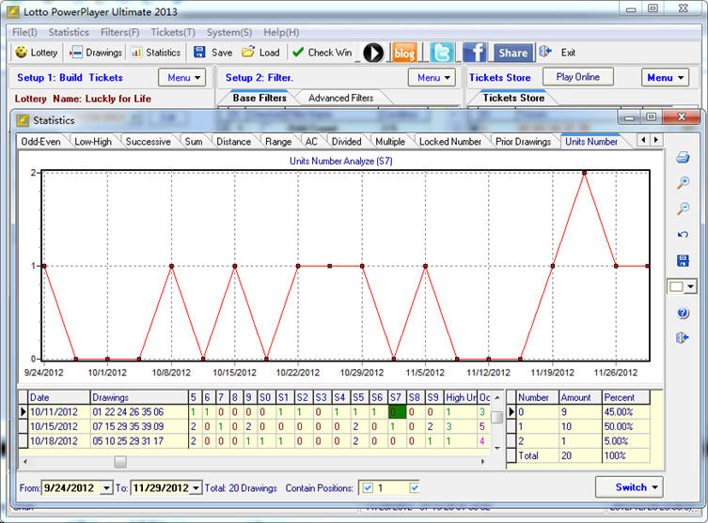
Task: Switch to the Successive tab
Action: (149, 142)
